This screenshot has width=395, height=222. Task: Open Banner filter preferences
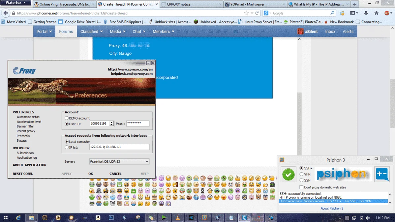[x=25, y=126]
